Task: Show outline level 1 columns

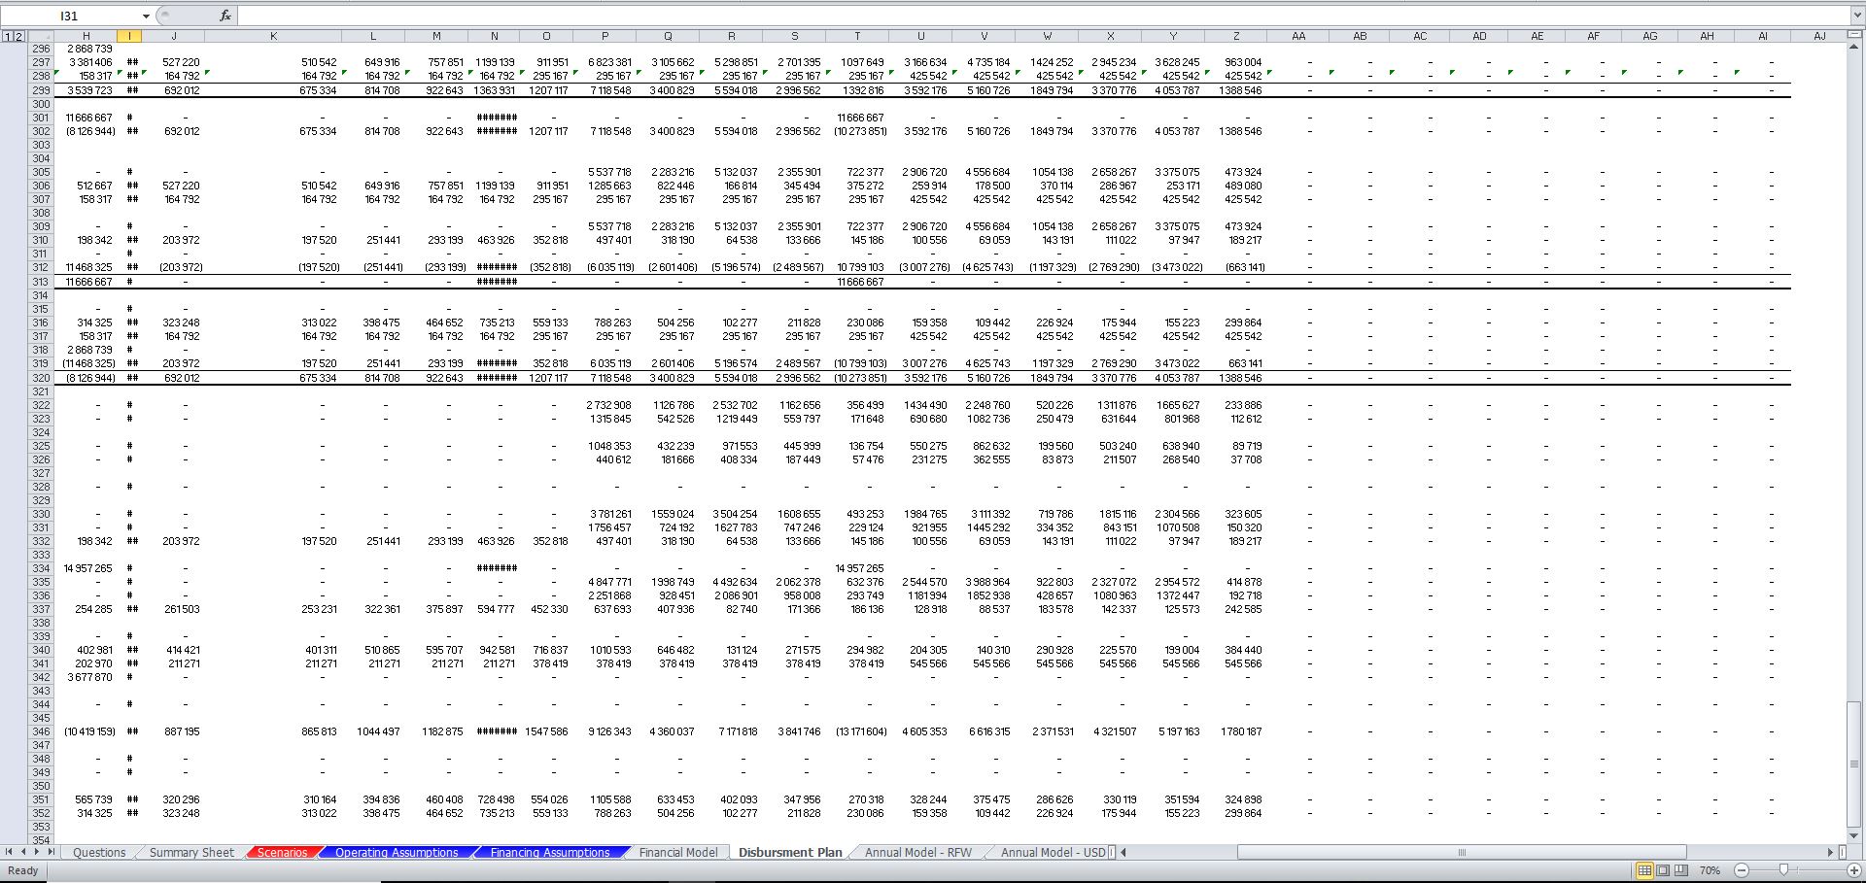Action: 8,36
